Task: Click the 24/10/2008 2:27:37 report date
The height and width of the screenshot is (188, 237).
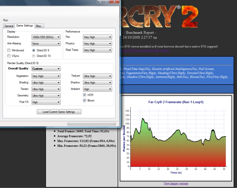Action: pos(140,37)
